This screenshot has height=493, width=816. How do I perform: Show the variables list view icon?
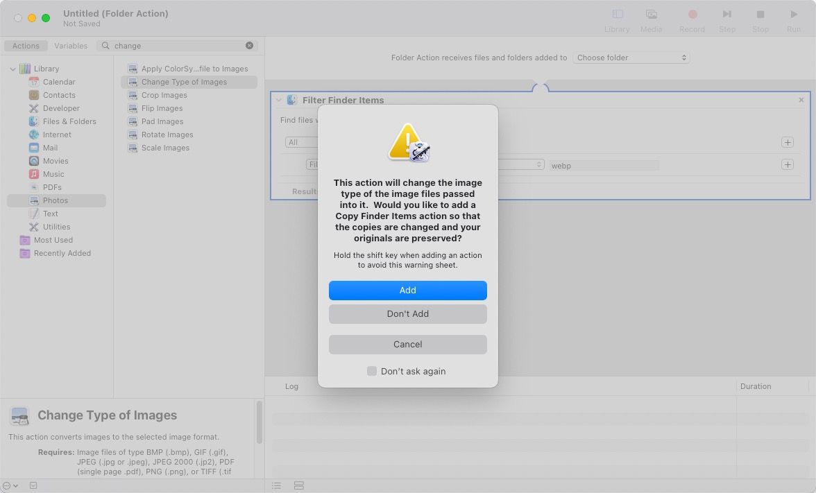click(298, 485)
